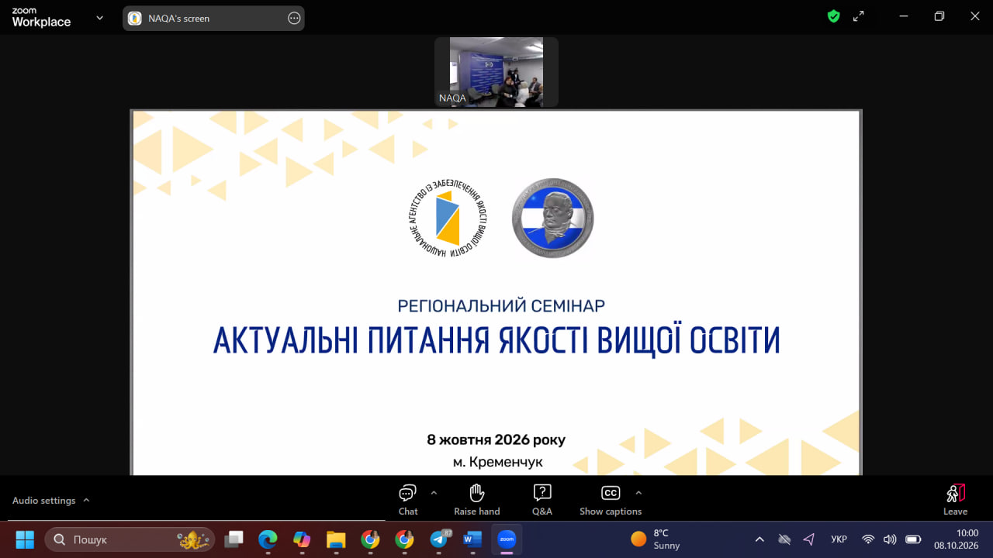Viewport: 993px width, 558px height.
Task: Show captions with the CC button
Action: coord(611,500)
